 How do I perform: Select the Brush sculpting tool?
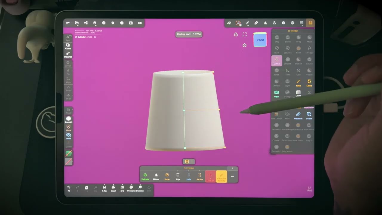pyautogui.click(x=288, y=39)
